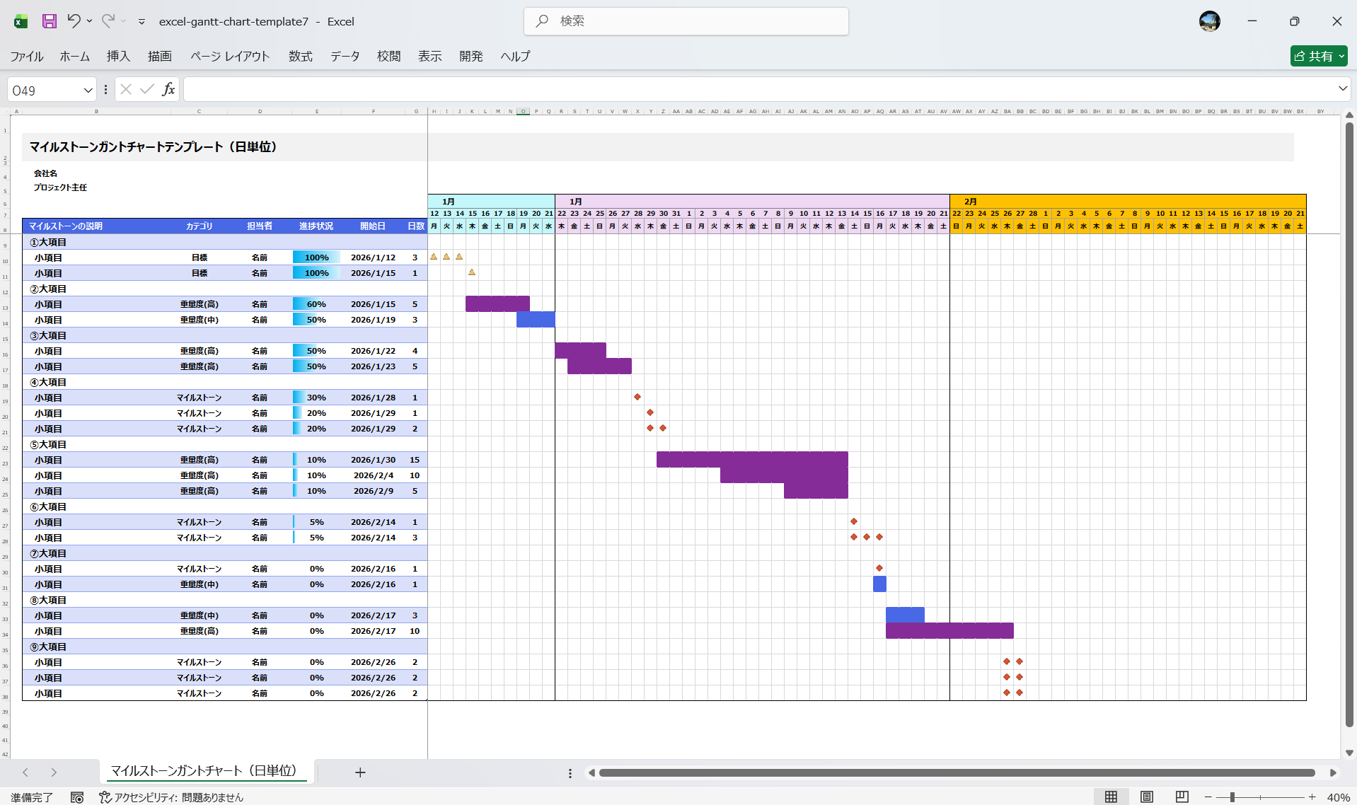Viewport: 1357px width, 805px height.
Task: Click zoom in plus button
Action: point(1312,797)
